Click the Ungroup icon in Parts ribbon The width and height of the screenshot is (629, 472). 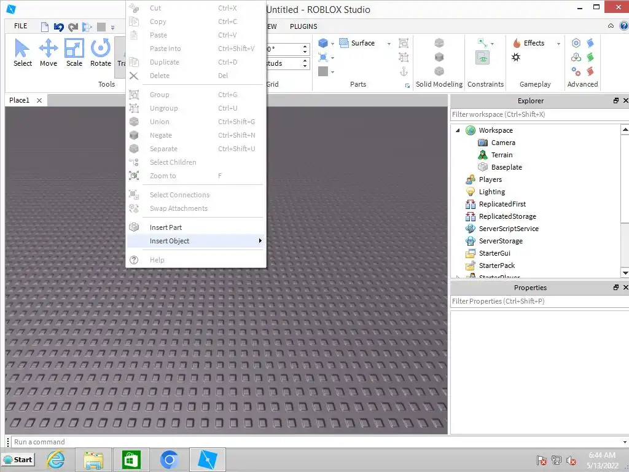404,57
